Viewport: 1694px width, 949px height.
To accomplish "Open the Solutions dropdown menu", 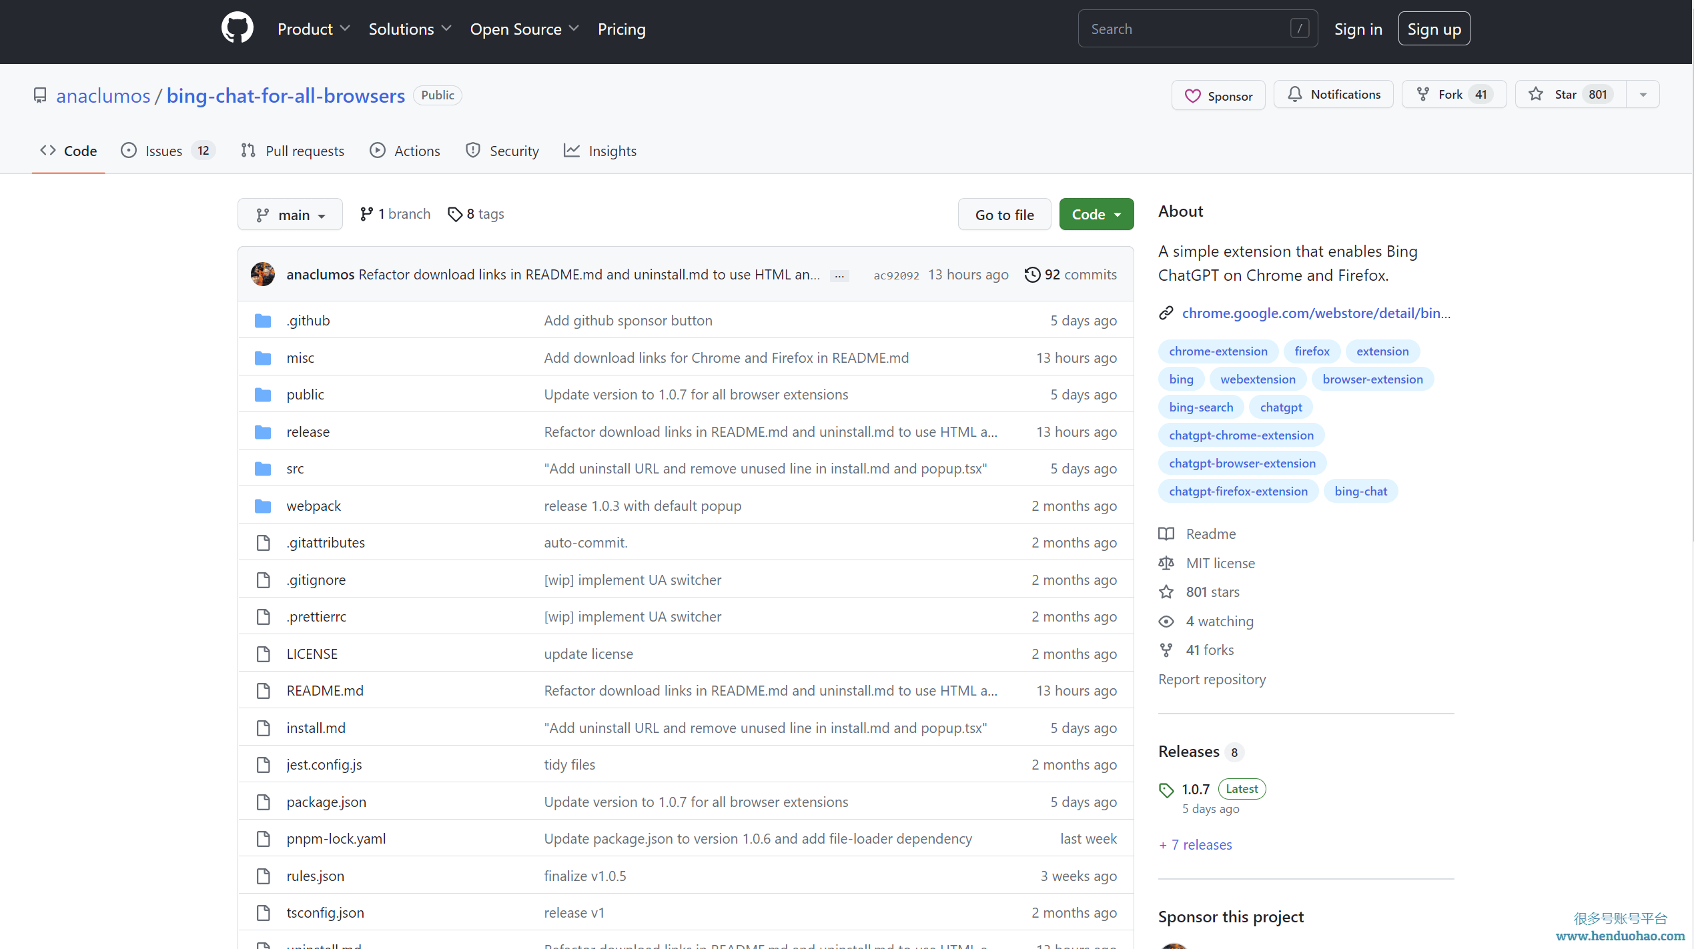I will click(x=410, y=29).
